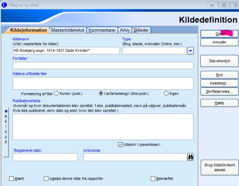The image size is (239, 186).
Task: Cancel with the Annuller button
Action: coord(219,42)
